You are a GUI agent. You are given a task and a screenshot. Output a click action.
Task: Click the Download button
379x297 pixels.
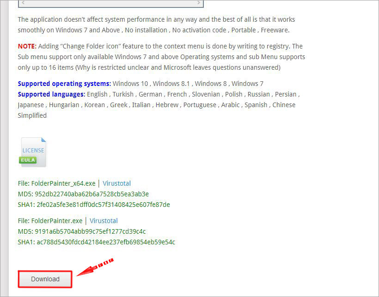point(45,279)
